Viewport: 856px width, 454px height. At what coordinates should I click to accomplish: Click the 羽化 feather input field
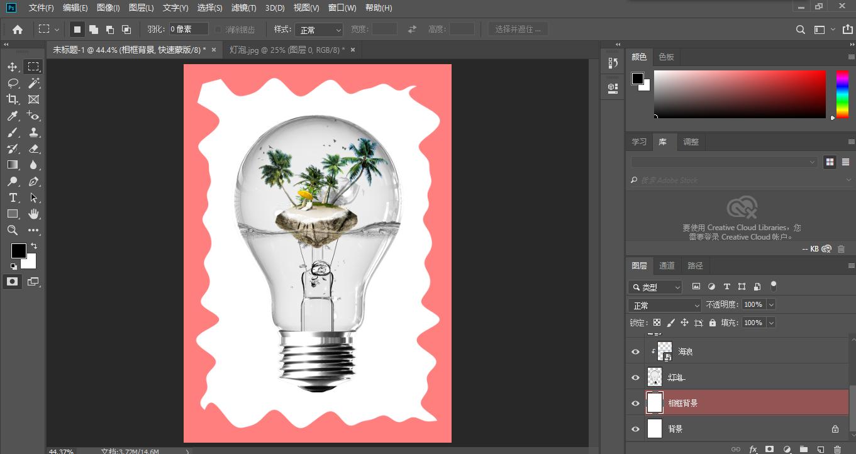188,30
